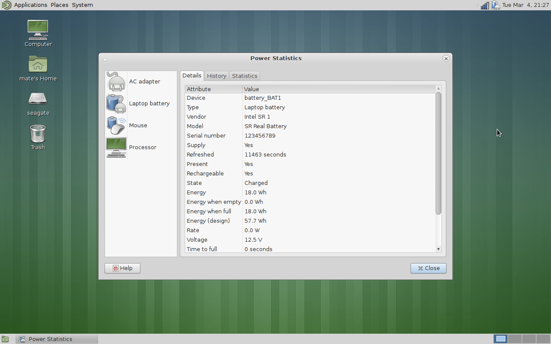Select the AC adapter device icon

coord(116,82)
